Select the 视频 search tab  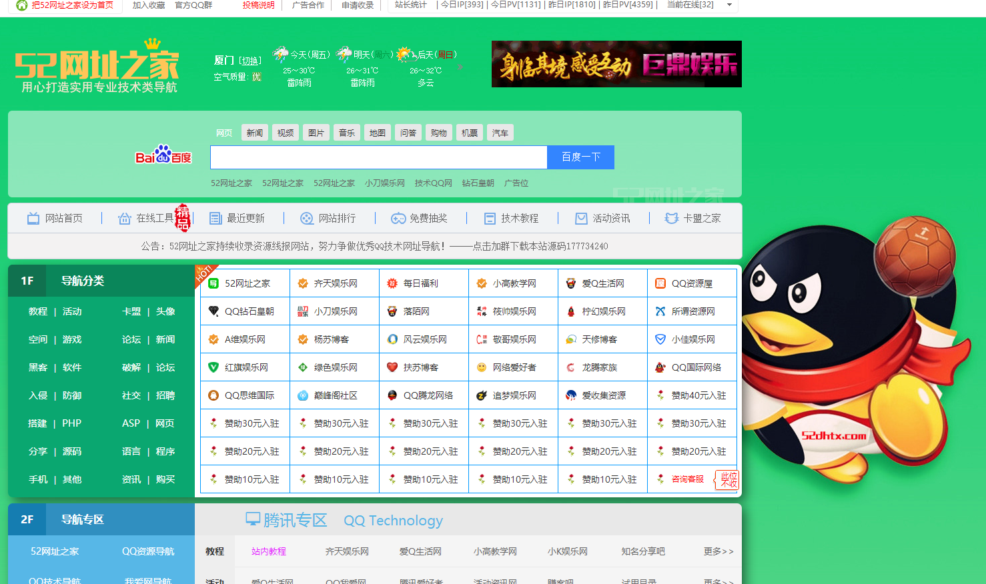click(x=286, y=133)
